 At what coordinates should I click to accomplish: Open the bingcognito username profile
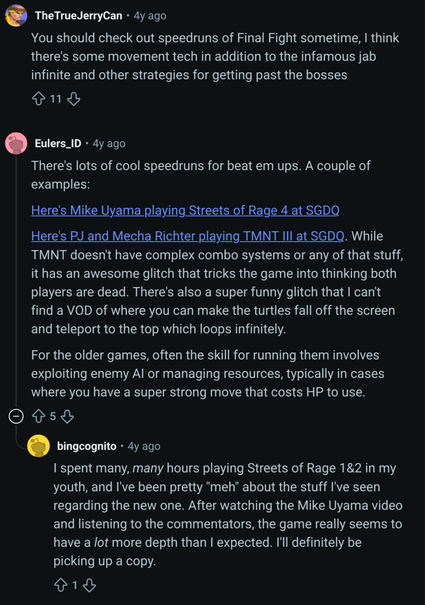(x=87, y=446)
